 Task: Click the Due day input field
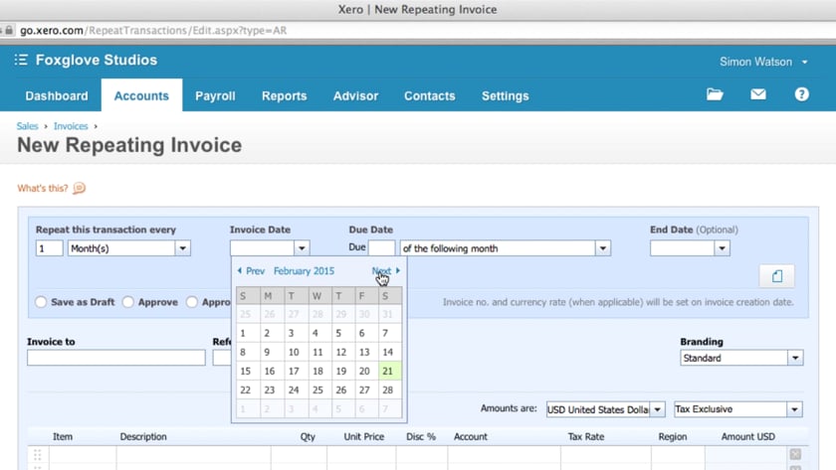(382, 248)
